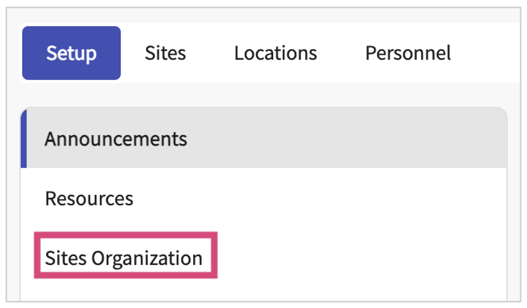Show the Sites Organization settings page

coord(124,258)
